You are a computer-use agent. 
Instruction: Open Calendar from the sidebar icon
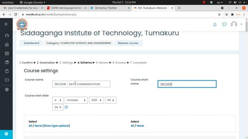tap(7, 53)
